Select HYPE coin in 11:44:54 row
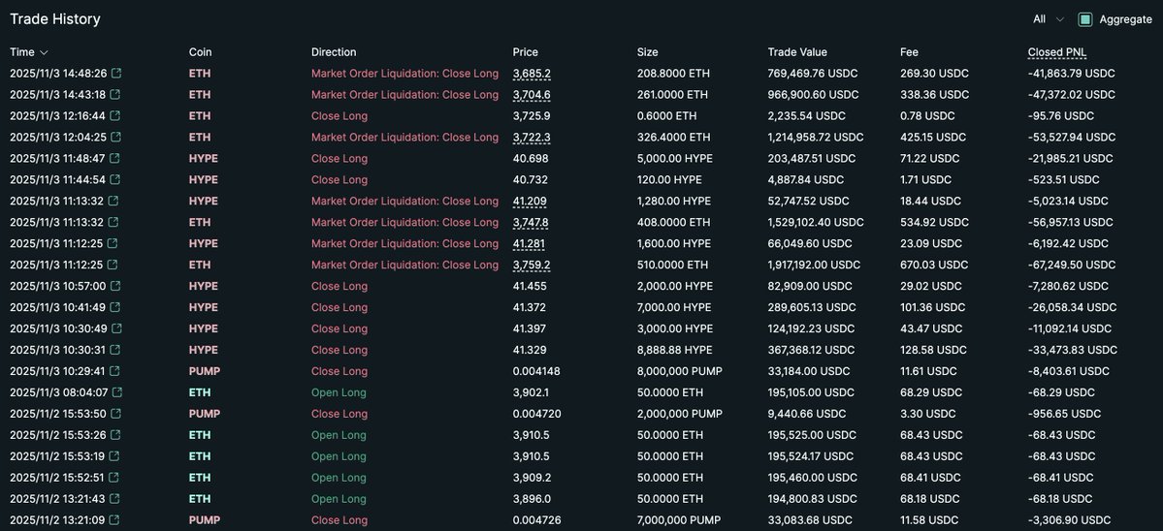1163x531 pixels. click(203, 180)
